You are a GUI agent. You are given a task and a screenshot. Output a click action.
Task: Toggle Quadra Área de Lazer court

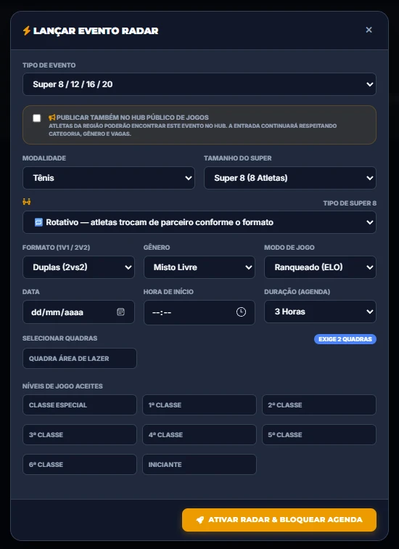(x=79, y=358)
